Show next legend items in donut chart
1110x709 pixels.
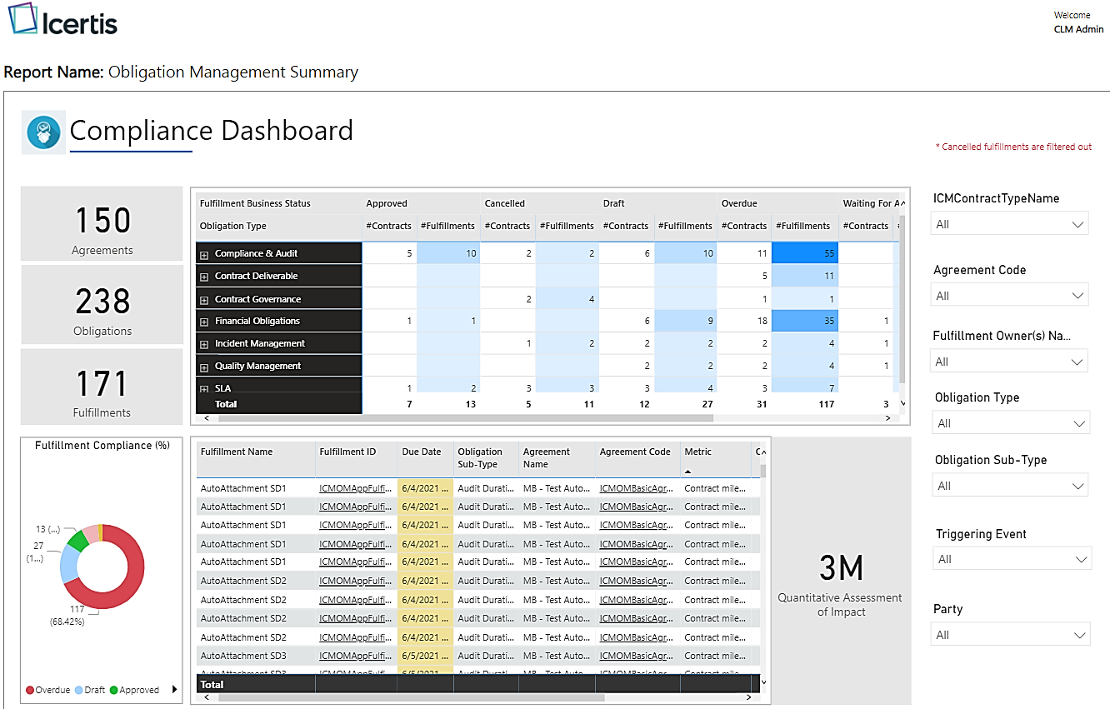tap(174, 689)
